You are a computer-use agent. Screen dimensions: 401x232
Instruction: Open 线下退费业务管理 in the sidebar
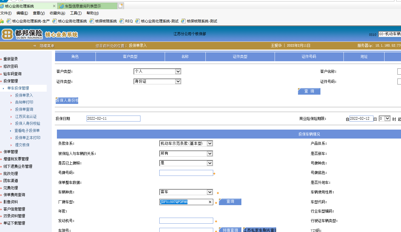pyautogui.click(x=18, y=166)
